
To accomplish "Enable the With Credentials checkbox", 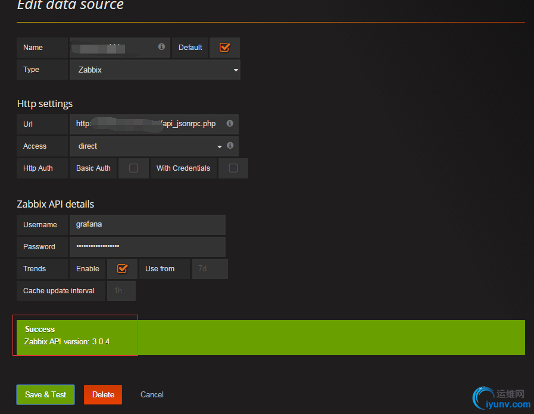I will click(x=233, y=168).
